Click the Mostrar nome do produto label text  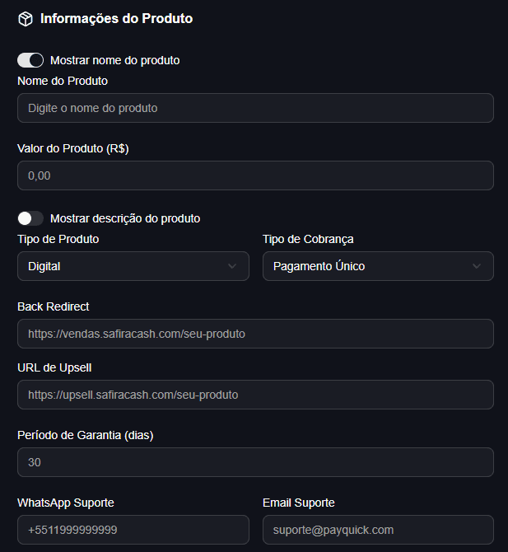pyautogui.click(x=114, y=60)
